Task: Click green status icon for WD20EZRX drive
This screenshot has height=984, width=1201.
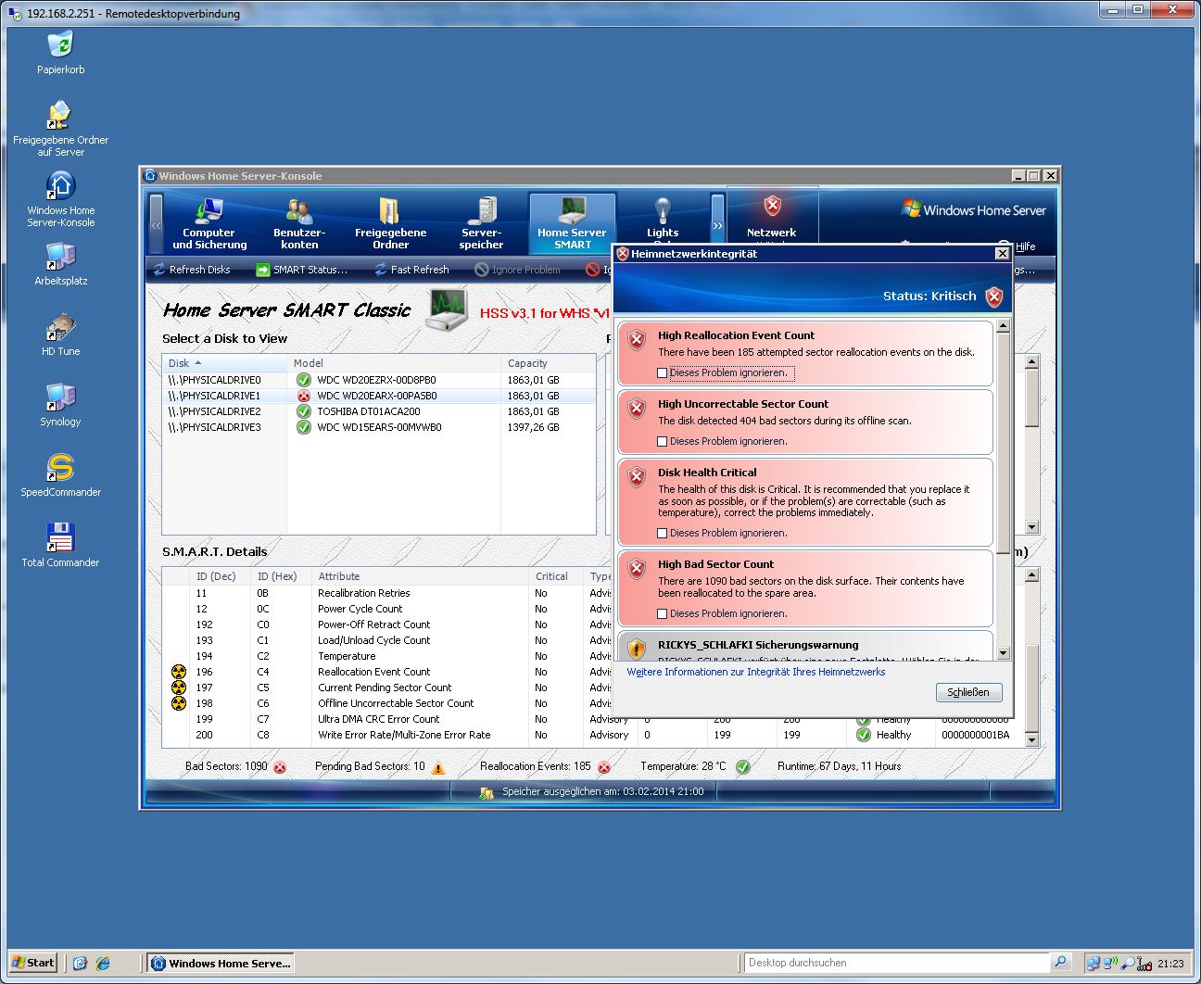Action: tap(303, 380)
